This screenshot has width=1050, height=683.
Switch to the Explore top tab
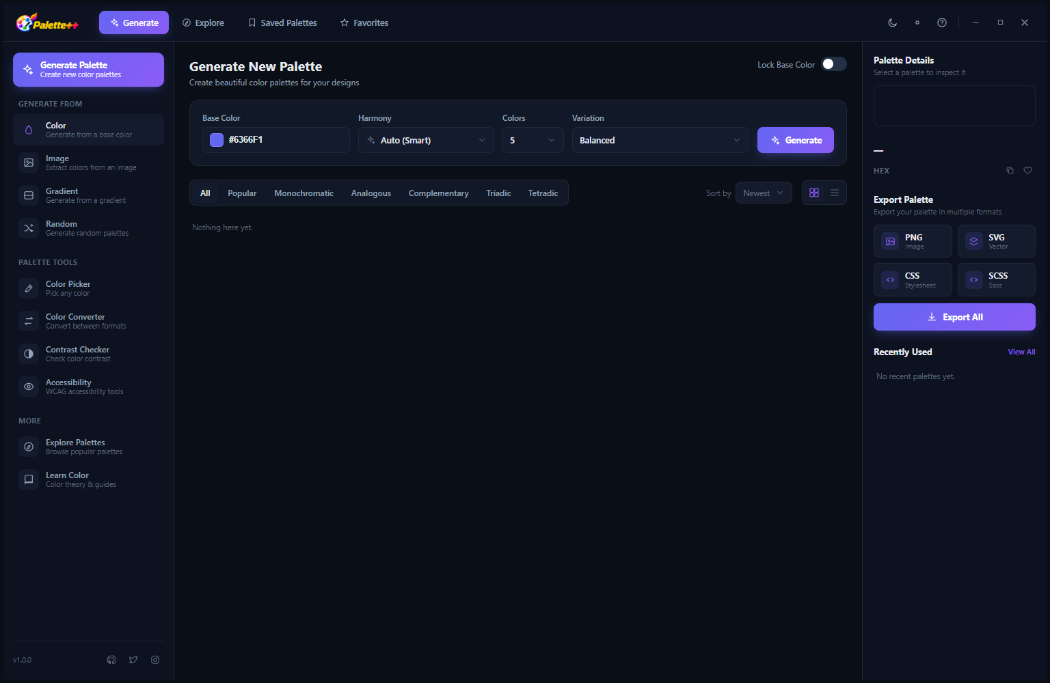(203, 23)
